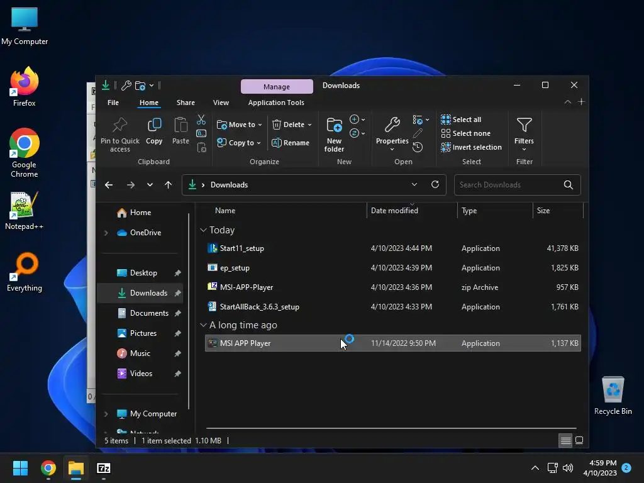644x483 pixels.
Task: Open Documents in the sidebar
Action: click(149, 313)
